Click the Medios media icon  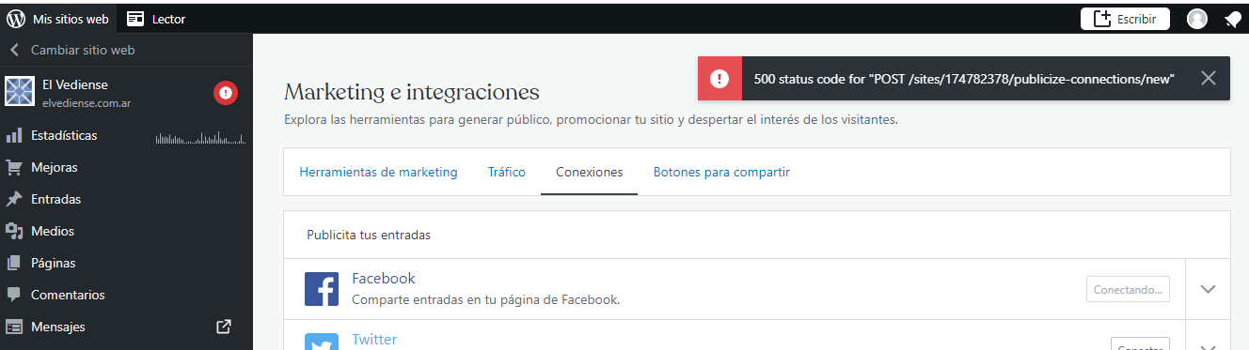14,232
